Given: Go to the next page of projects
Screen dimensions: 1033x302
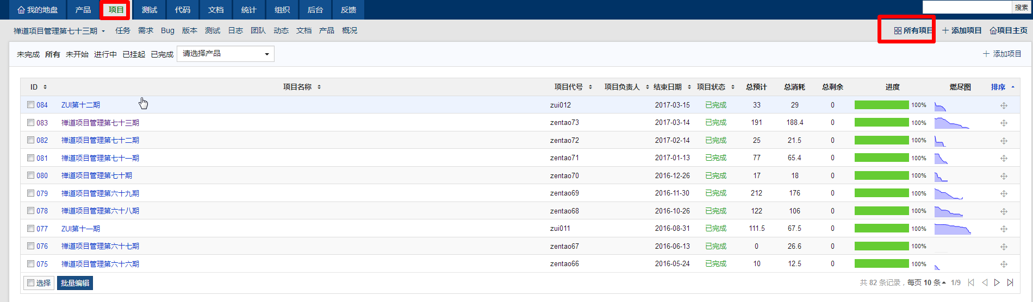Looking at the screenshot, I should tap(997, 282).
